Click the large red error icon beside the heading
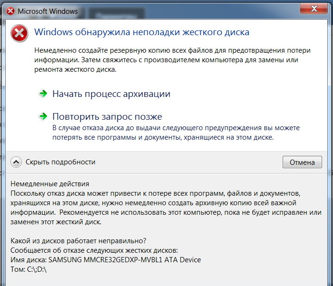 [x=19, y=33]
